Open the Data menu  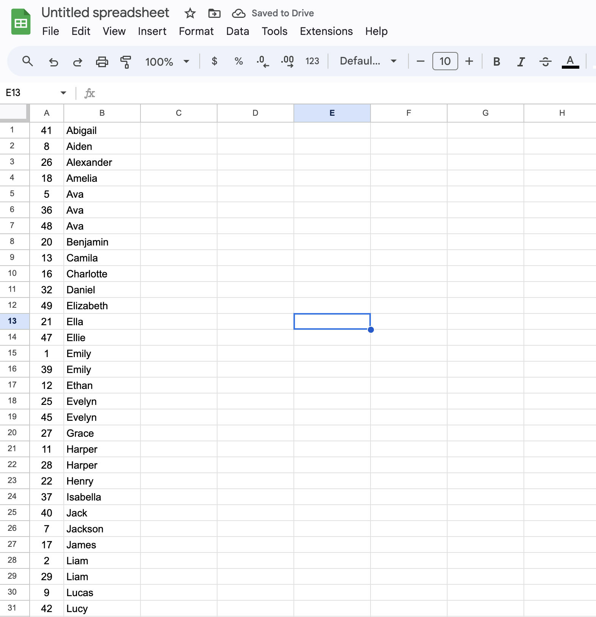pyautogui.click(x=238, y=31)
